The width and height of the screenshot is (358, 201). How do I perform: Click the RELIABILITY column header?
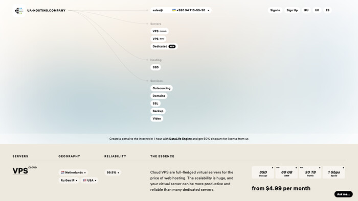(x=115, y=157)
